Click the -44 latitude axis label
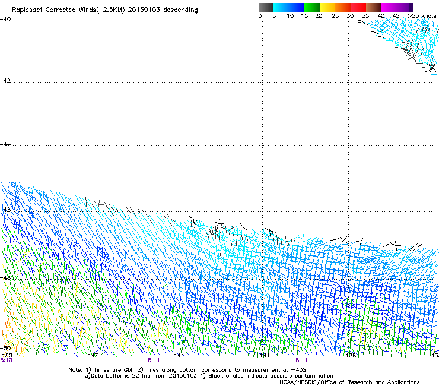 5,144
